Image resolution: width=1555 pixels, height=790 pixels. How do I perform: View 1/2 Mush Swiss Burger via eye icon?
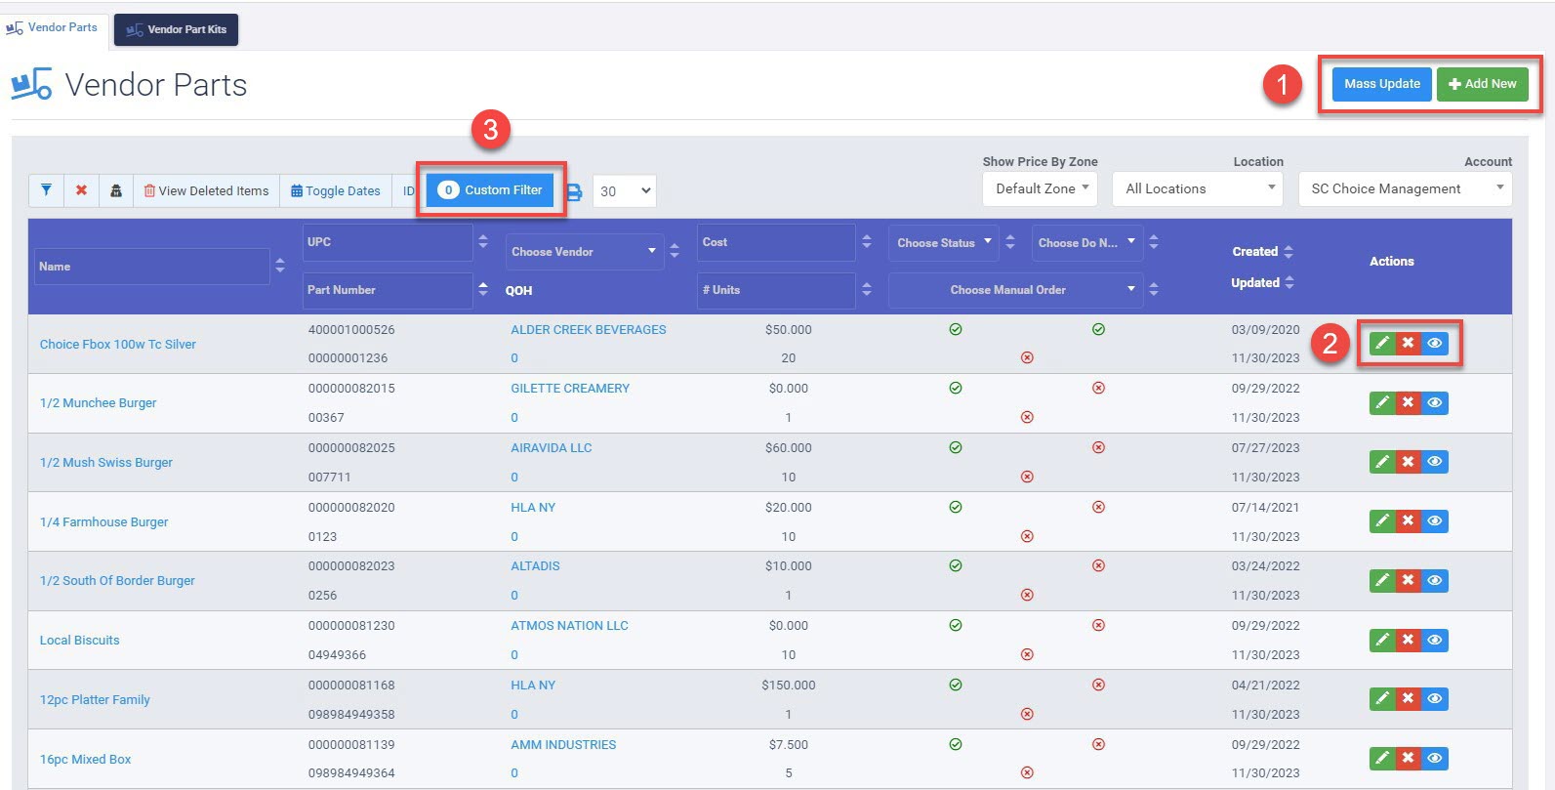point(1434,462)
